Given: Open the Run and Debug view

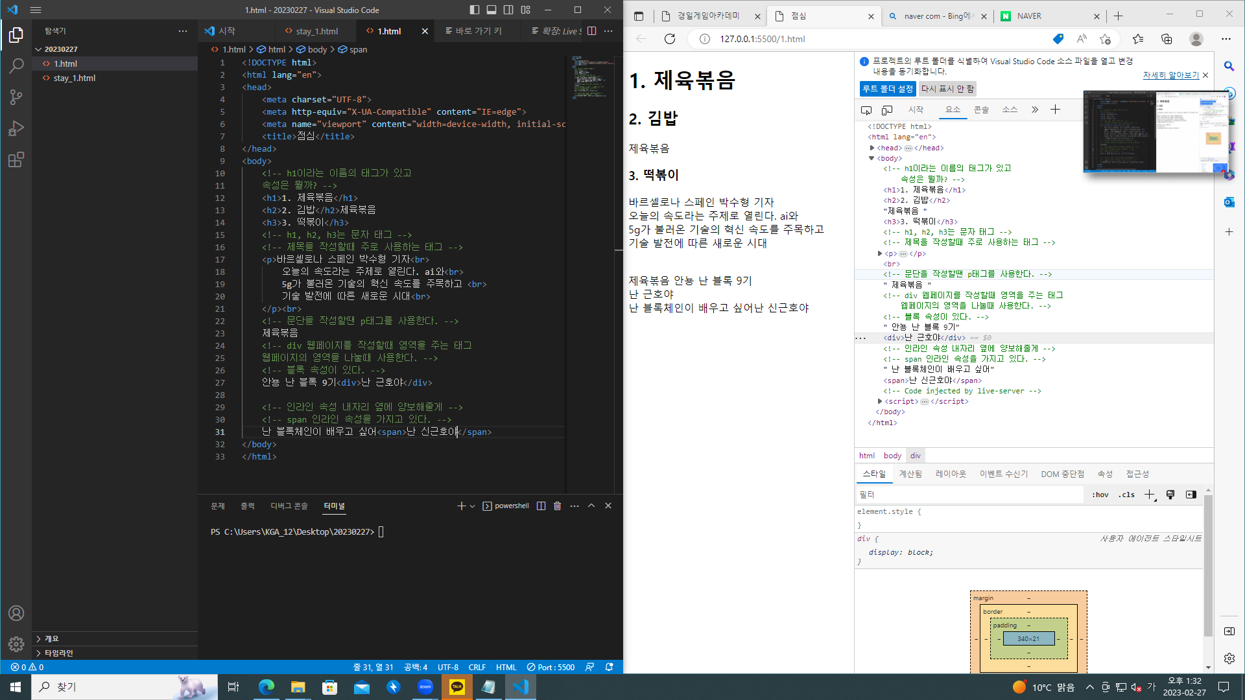Looking at the screenshot, I should click(x=16, y=128).
